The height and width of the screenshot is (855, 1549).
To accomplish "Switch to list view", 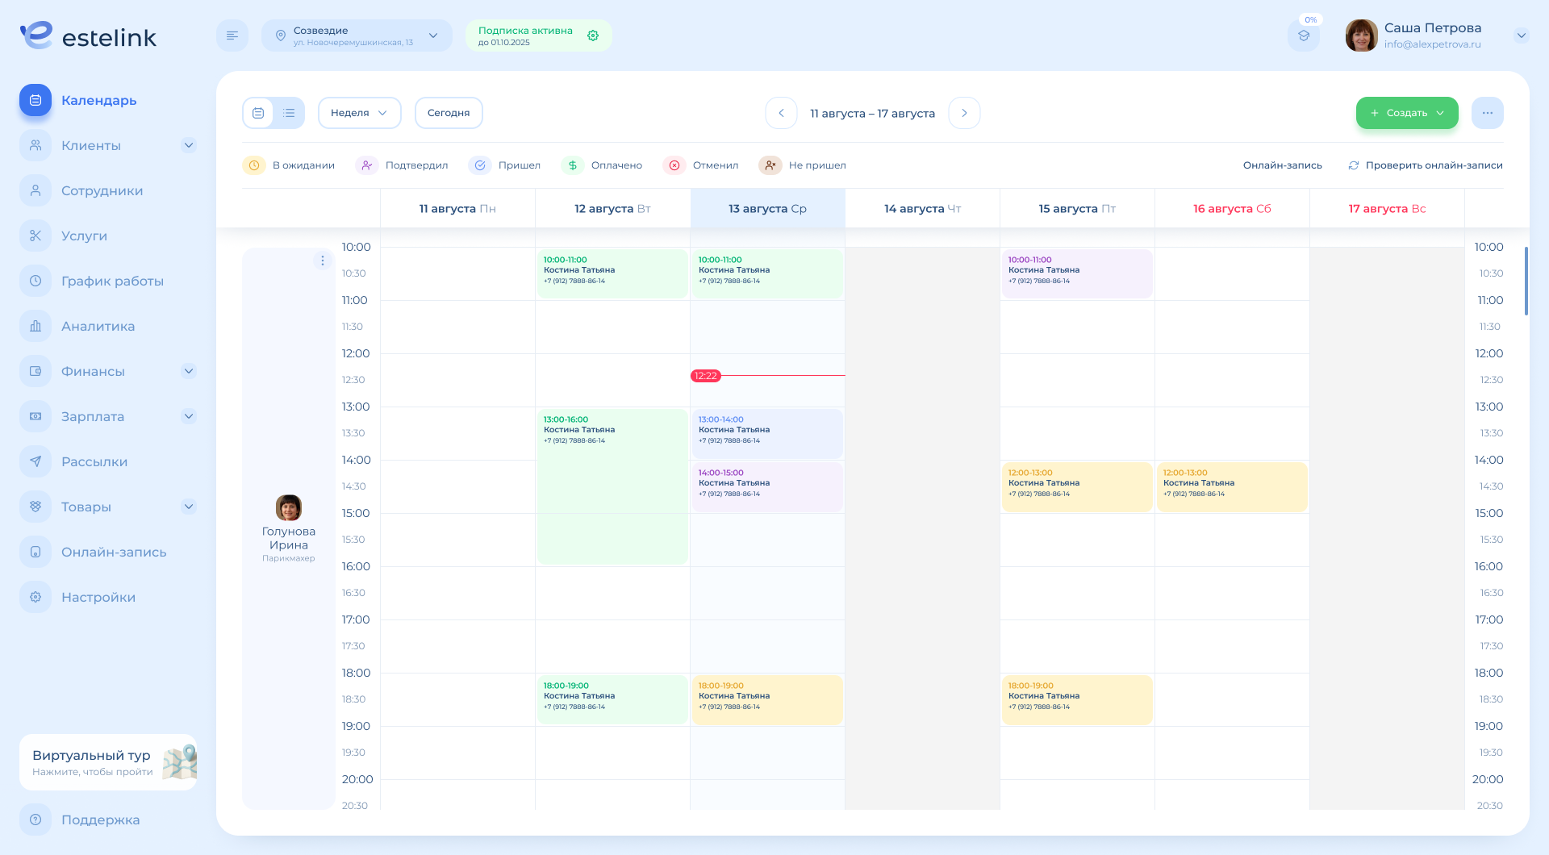I will pyautogui.click(x=289, y=113).
